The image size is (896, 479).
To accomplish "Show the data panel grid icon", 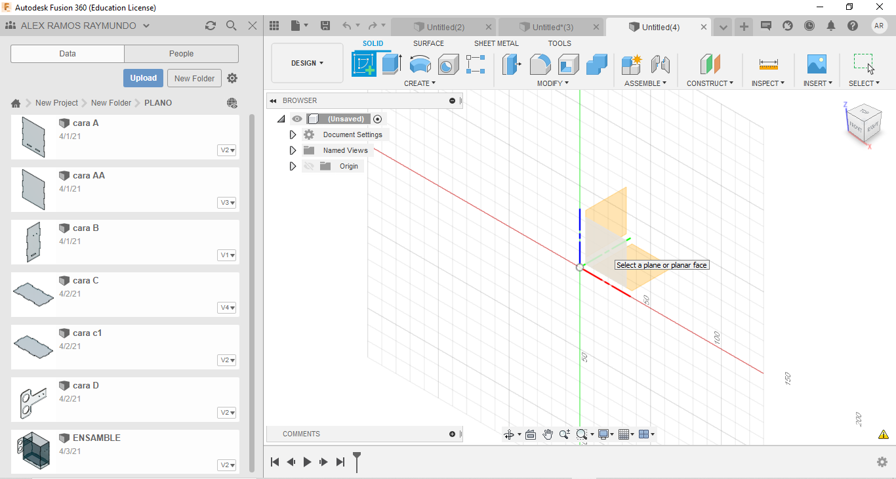I will pos(274,26).
